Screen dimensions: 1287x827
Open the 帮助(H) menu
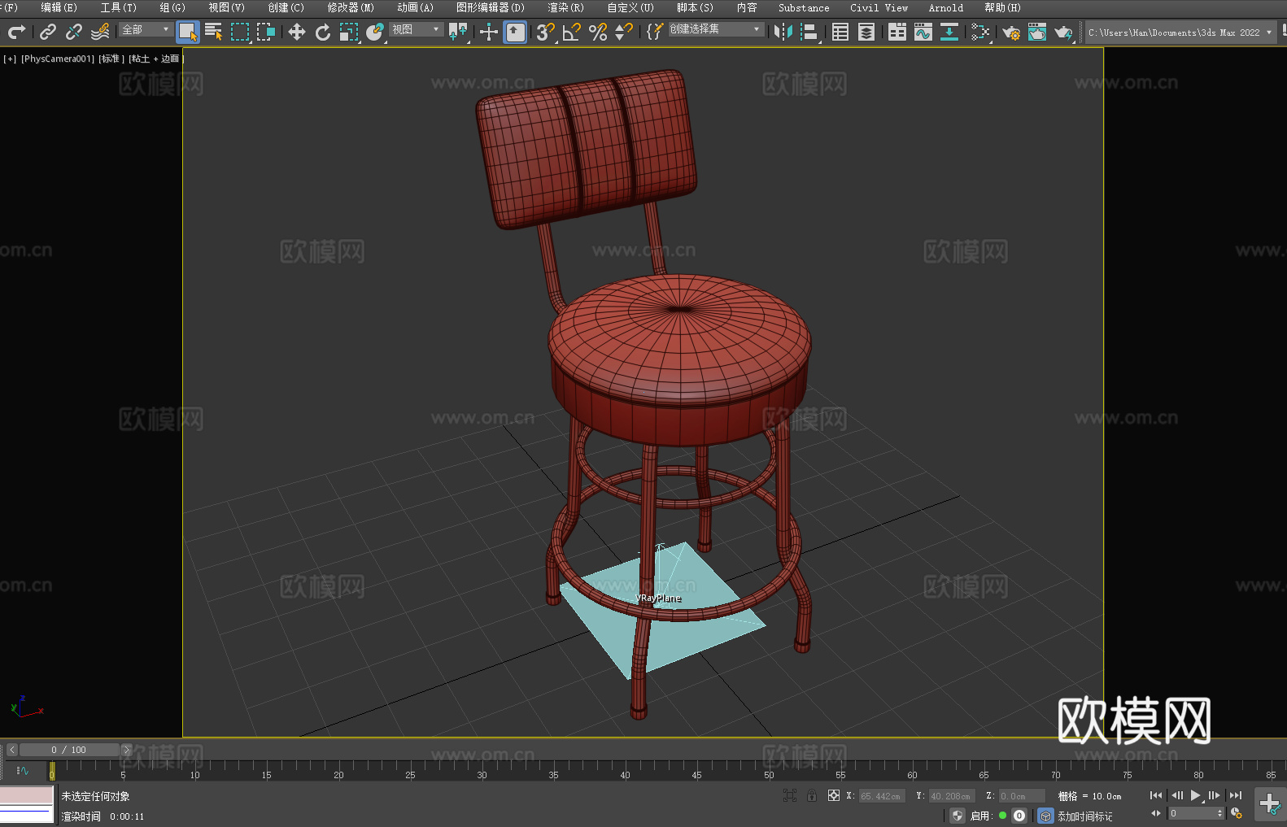(1002, 7)
